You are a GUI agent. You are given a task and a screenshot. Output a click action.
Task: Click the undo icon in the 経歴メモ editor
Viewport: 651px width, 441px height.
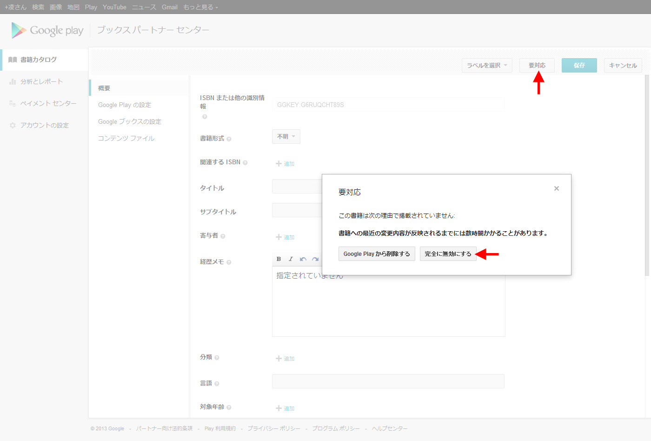pos(303,259)
